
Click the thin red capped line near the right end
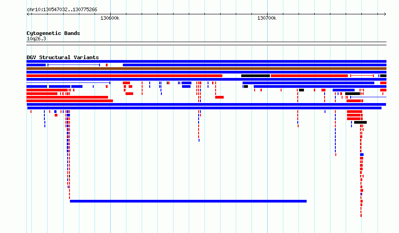(x=362, y=76)
